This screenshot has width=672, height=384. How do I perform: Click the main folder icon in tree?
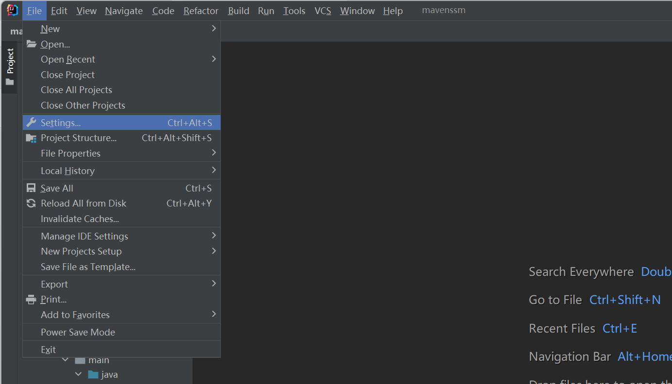(x=80, y=360)
